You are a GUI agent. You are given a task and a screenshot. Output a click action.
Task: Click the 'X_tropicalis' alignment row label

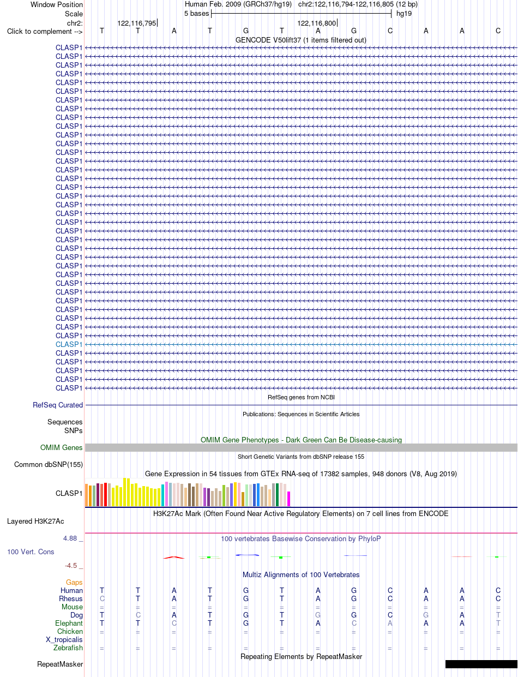[x=64, y=639]
